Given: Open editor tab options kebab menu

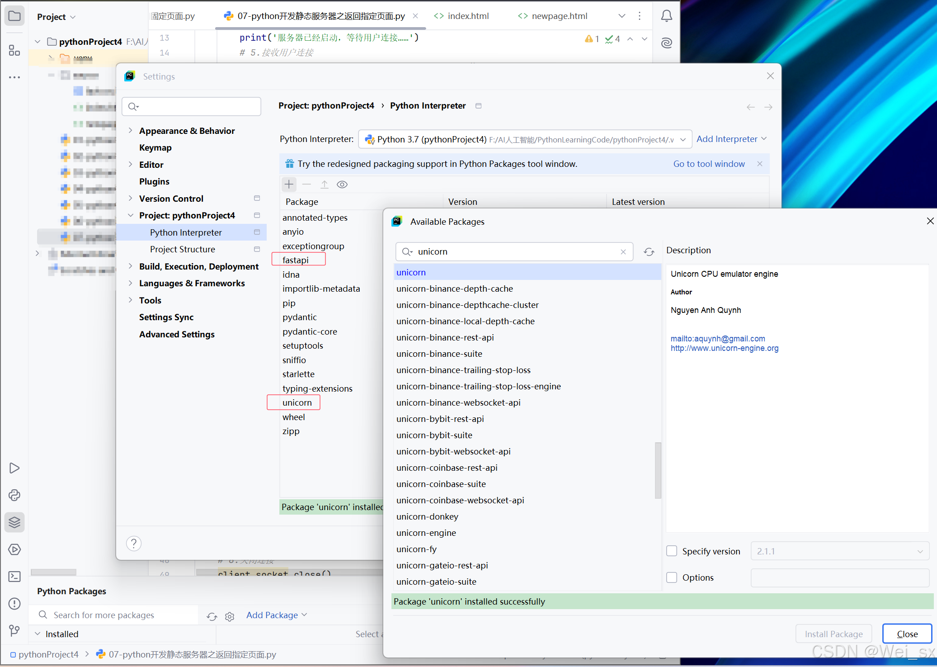Looking at the screenshot, I should pos(640,16).
